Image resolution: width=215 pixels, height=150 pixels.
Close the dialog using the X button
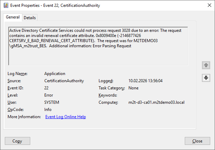point(210,5)
